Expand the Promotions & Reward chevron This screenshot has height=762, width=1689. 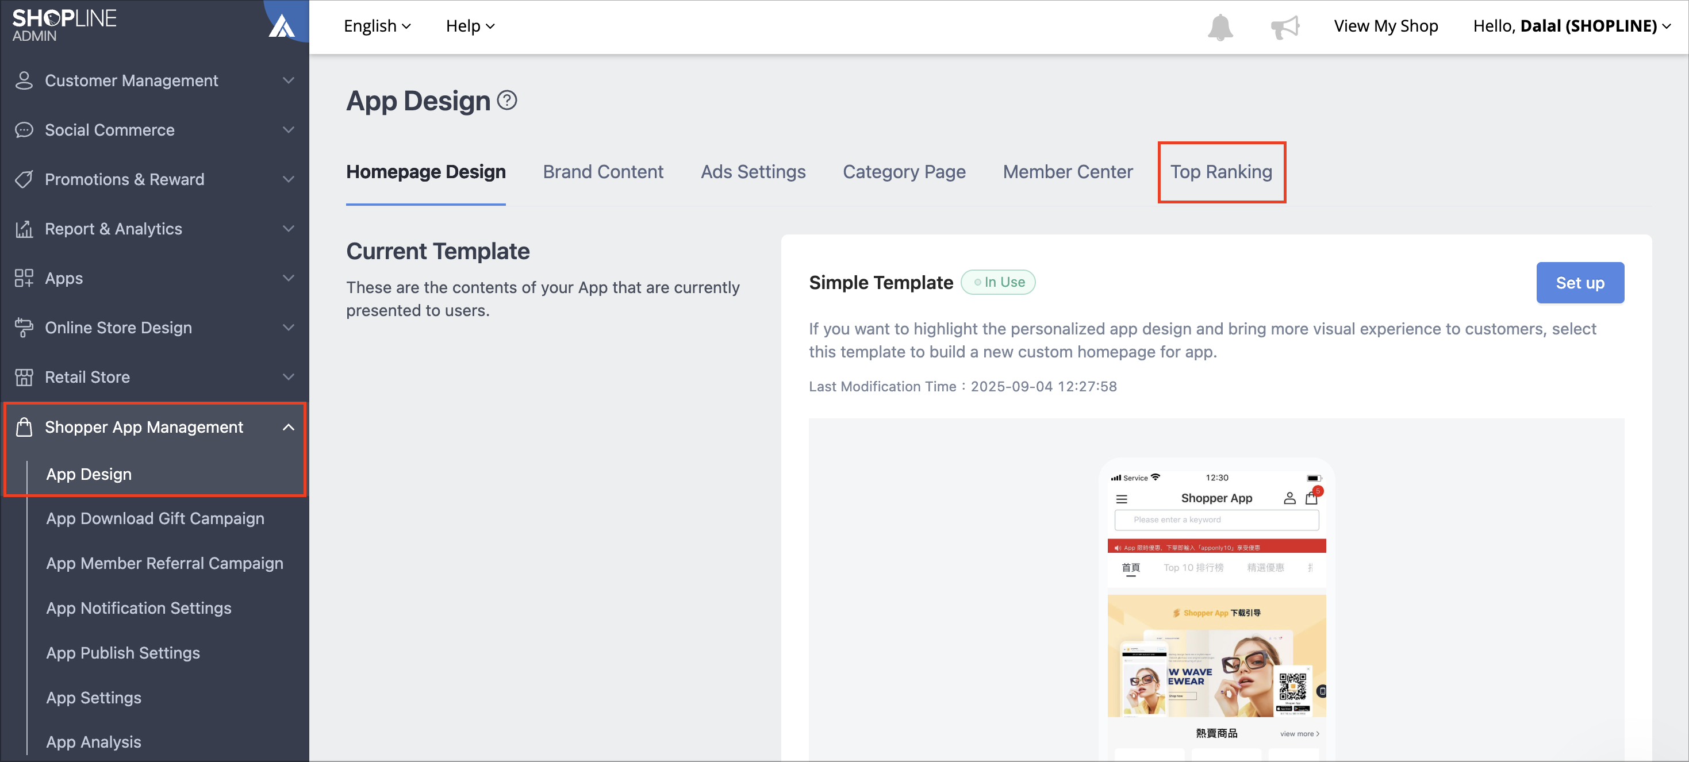coord(289,179)
